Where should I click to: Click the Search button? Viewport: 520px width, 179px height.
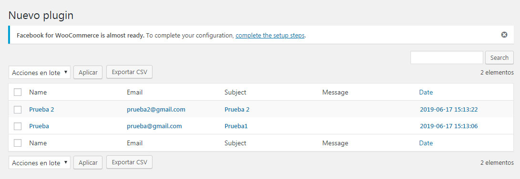500,57
